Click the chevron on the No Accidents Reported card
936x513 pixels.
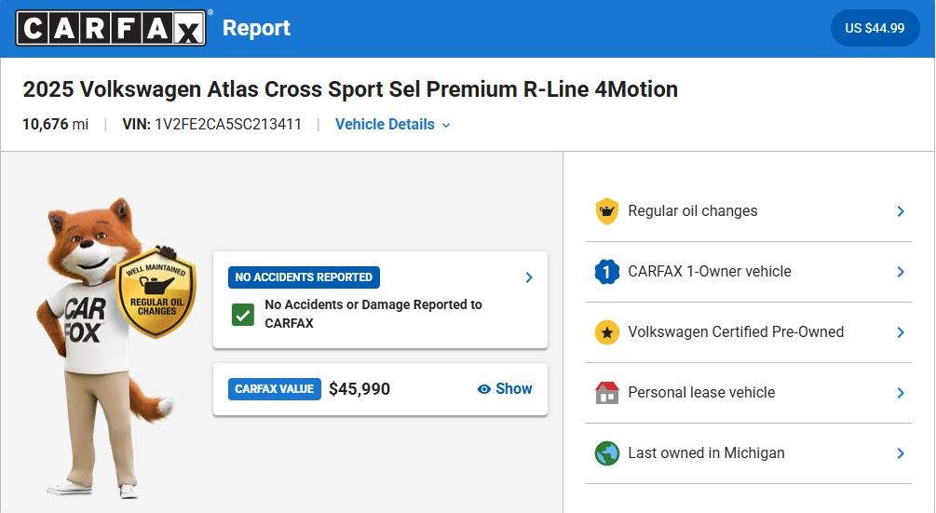tap(529, 277)
